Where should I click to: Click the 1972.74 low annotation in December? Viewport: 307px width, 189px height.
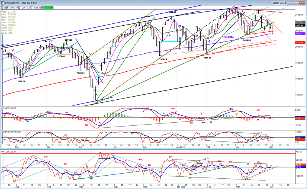pos(163,59)
